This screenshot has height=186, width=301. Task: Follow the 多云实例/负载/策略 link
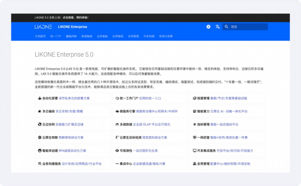pyautogui.click(x=69, y=111)
